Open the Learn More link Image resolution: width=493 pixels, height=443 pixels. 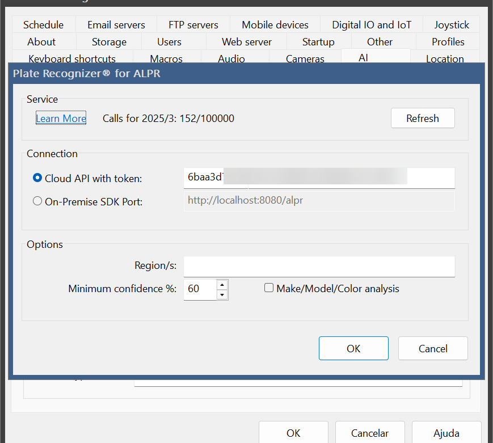click(x=61, y=118)
